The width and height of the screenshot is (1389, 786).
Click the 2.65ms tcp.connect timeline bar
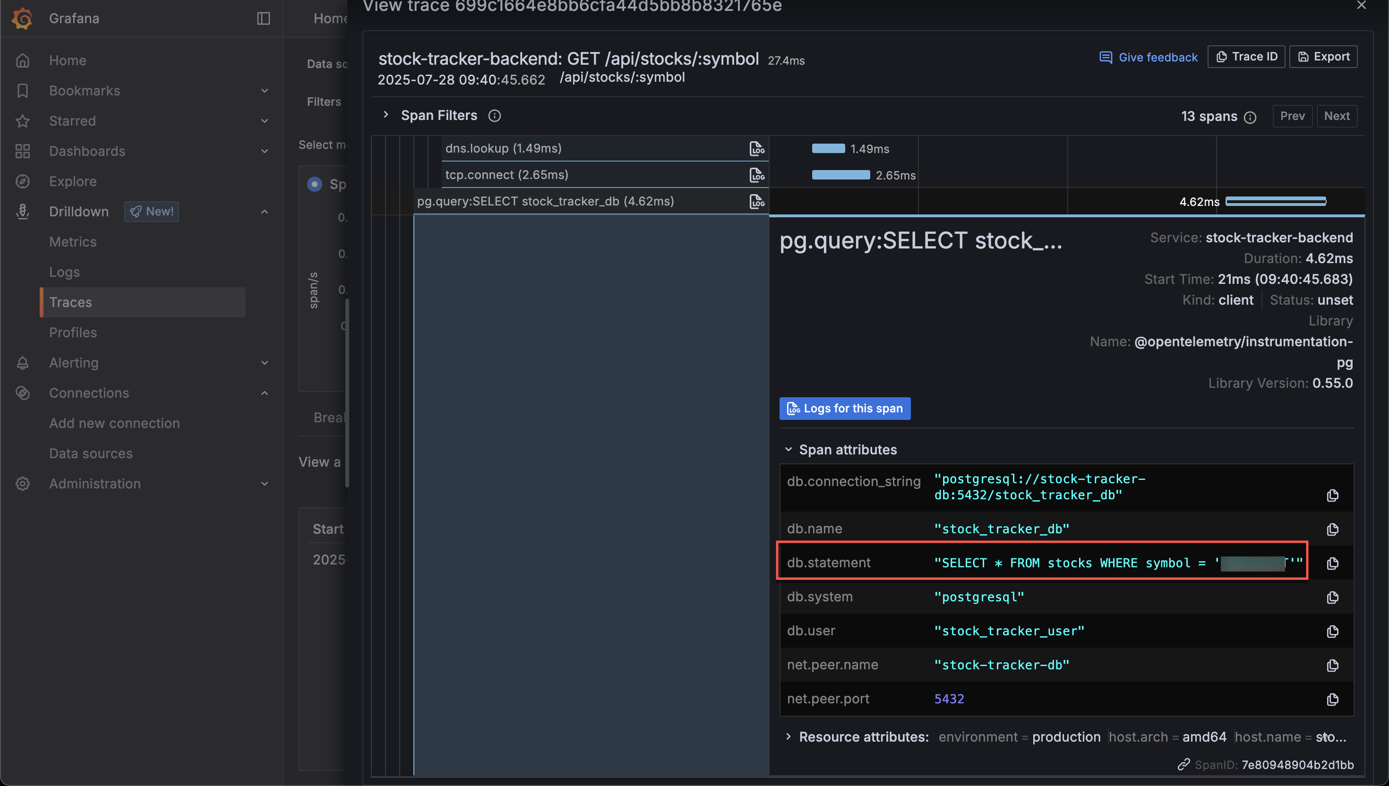click(x=840, y=175)
